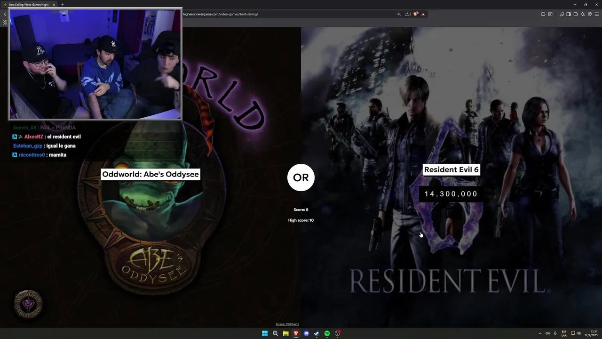Open the Windows Start menu

tap(265, 333)
